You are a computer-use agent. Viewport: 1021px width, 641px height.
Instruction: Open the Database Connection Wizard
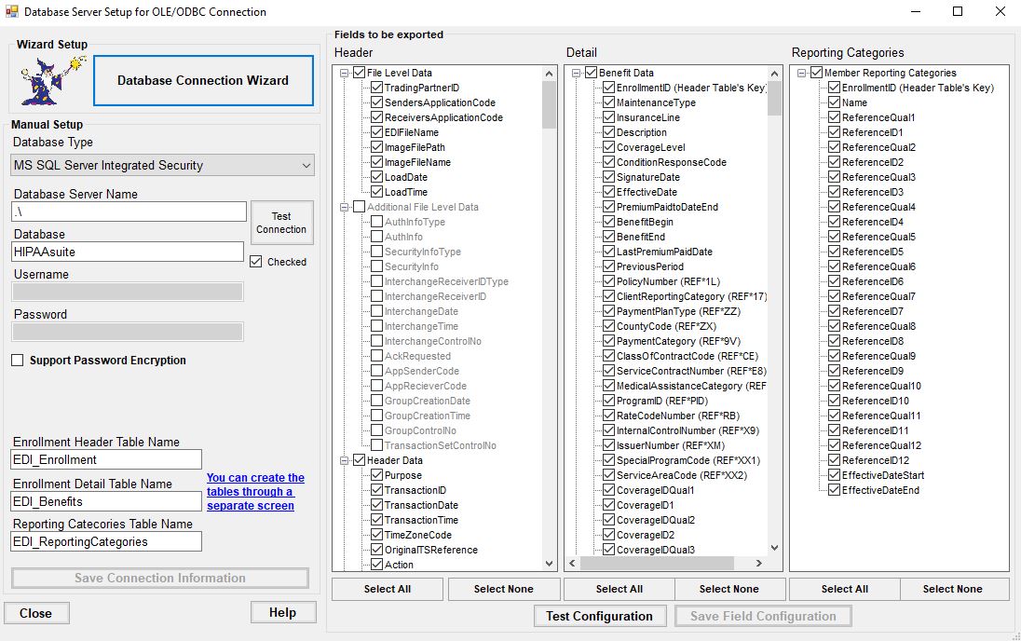[203, 81]
